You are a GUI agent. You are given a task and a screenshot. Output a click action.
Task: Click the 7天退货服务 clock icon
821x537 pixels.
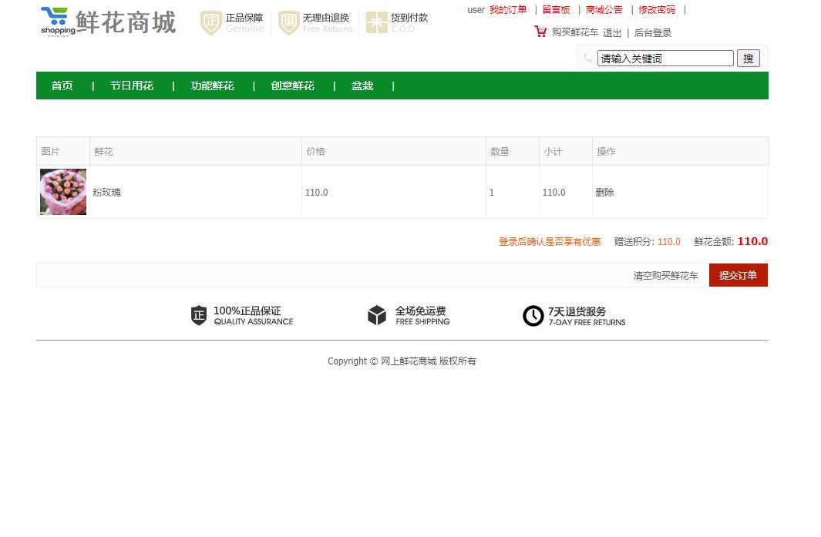(x=533, y=316)
